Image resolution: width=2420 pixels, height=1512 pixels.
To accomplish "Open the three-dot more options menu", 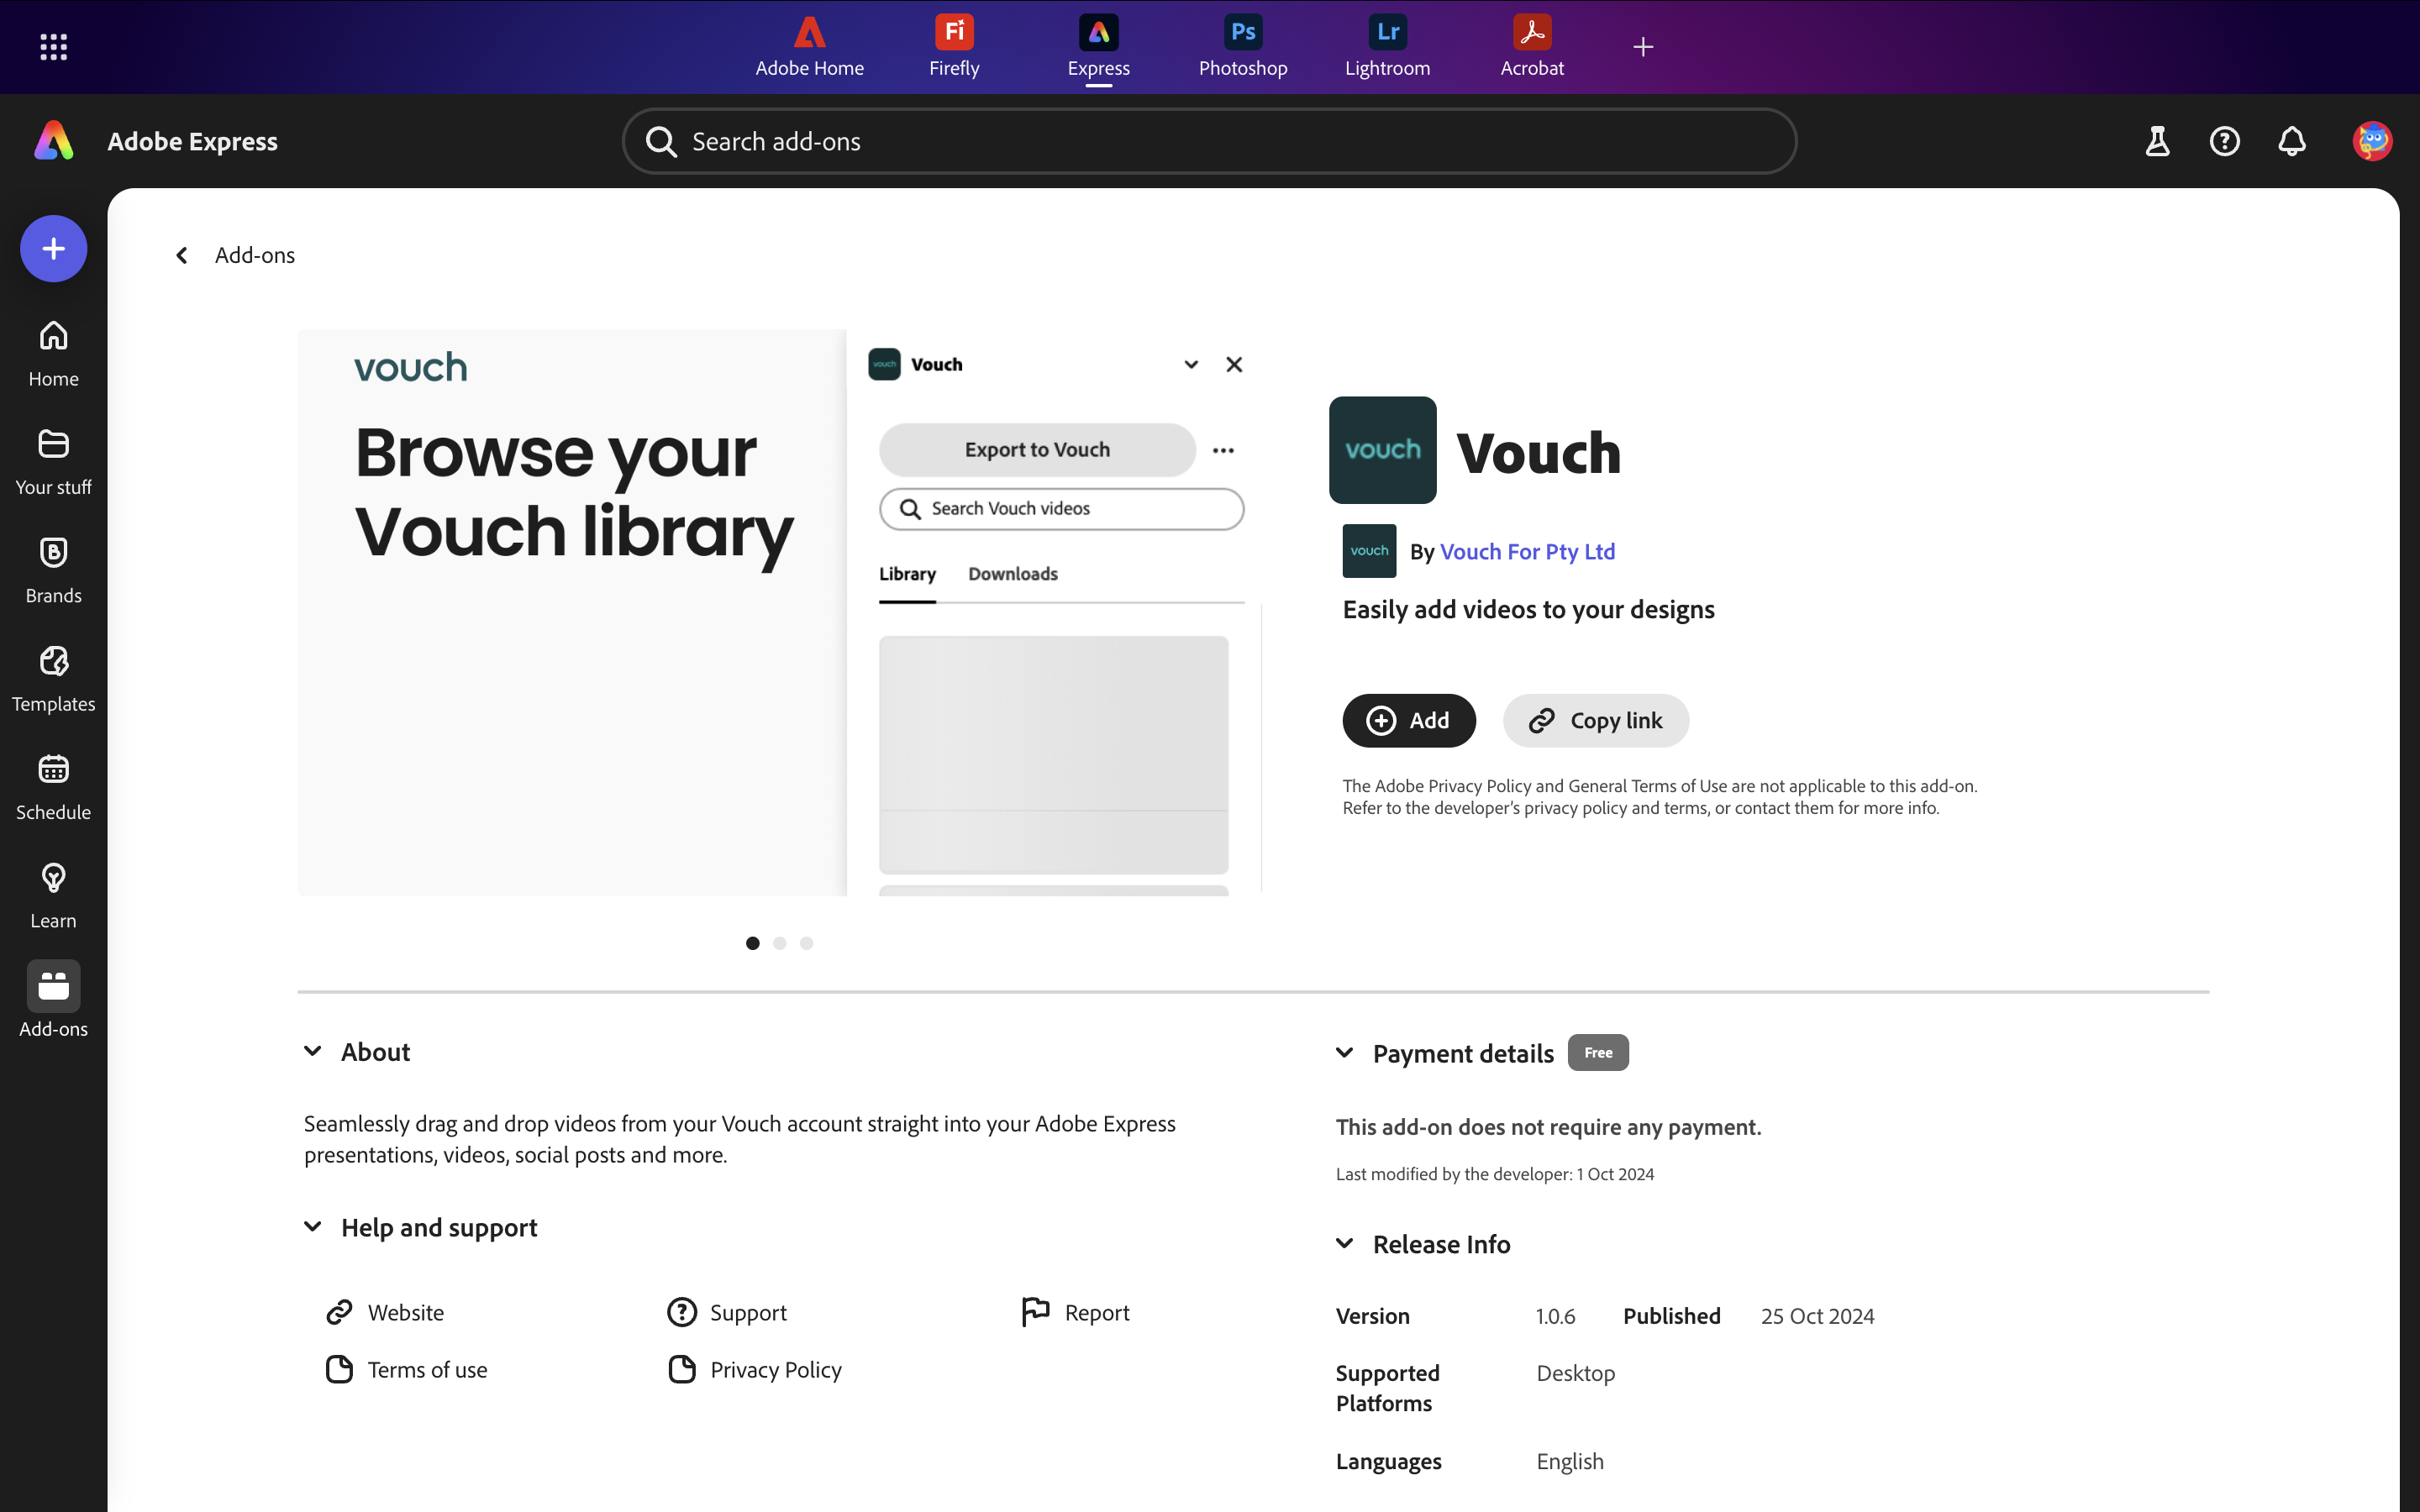I will tap(1223, 450).
